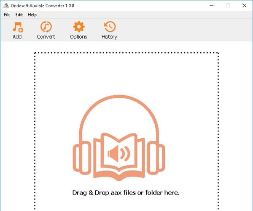Open the Options gear icon

click(x=78, y=27)
